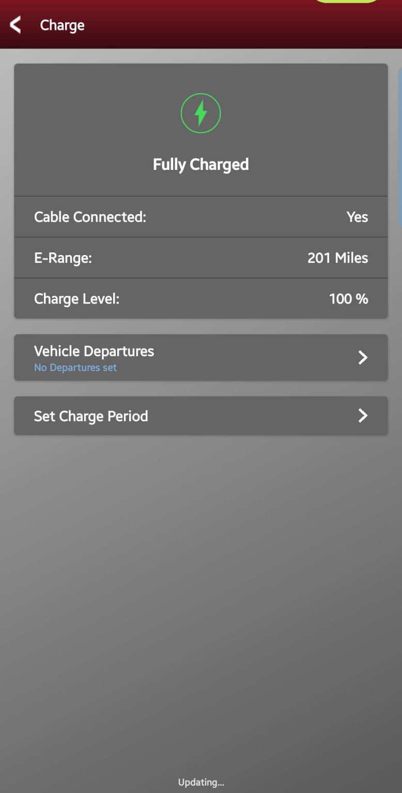
Task: Open Vehicle Departures chevron arrow
Action: point(363,357)
